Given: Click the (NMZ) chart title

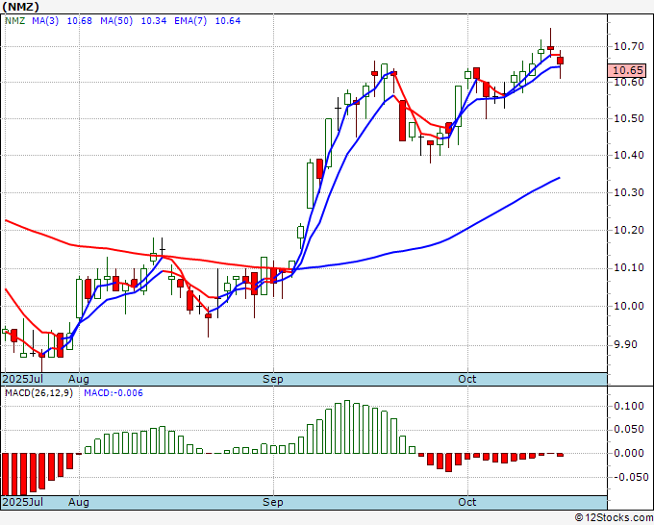Looking at the screenshot, I should click(x=21, y=7).
